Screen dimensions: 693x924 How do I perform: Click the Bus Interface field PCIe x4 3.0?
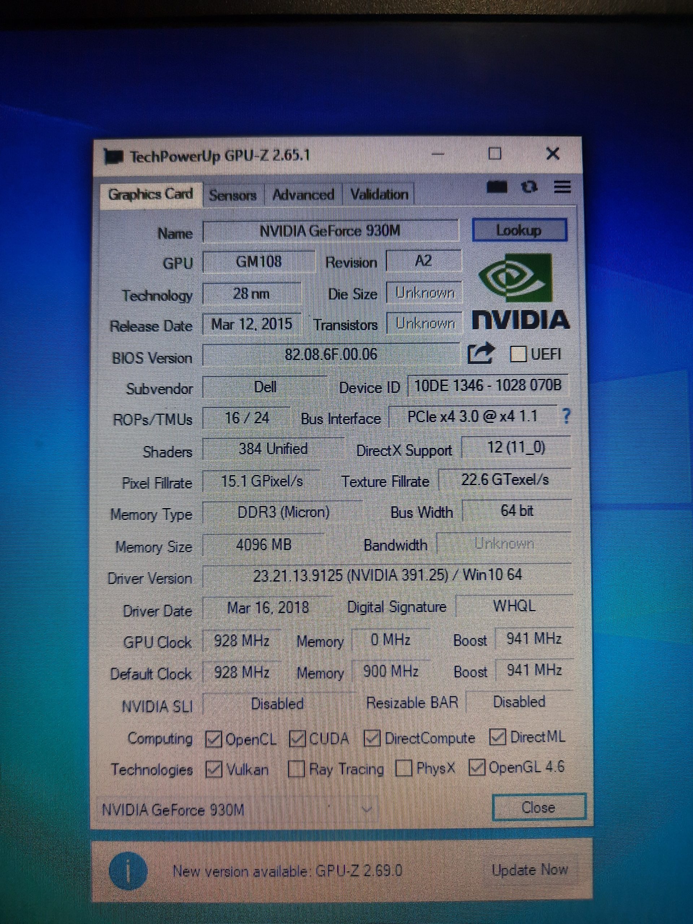[x=473, y=417]
